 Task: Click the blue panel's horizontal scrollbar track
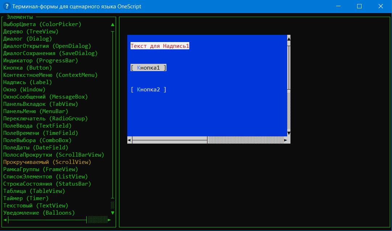[x=247, y=140]
